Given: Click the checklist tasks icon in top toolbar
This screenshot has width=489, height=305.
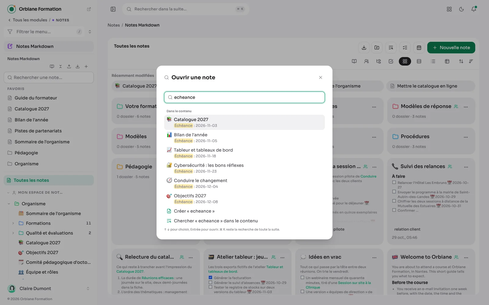Looking at the screenshot, I should (x=405, y=48).
